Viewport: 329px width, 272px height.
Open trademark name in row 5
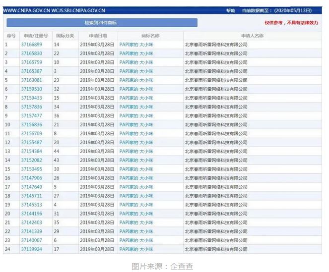(x=136, y=80)
